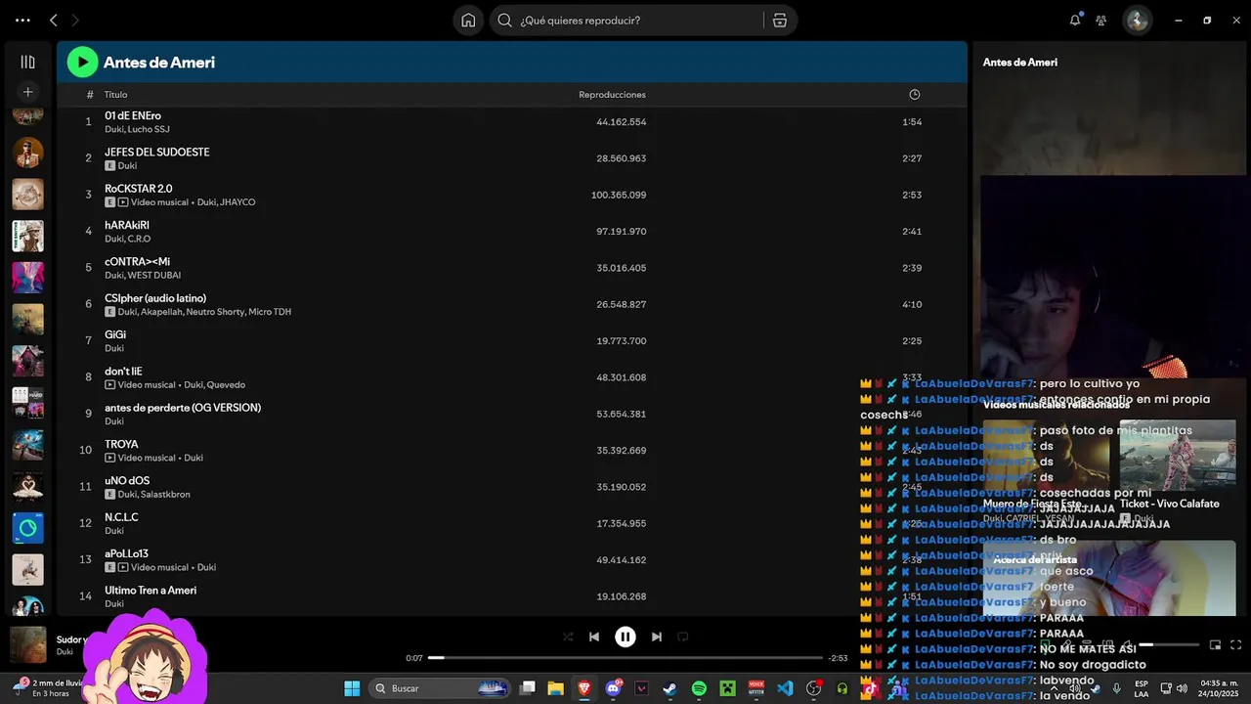Open Visual Studio Code from taskbar
1251x704 pixels.
click(785, 688)
